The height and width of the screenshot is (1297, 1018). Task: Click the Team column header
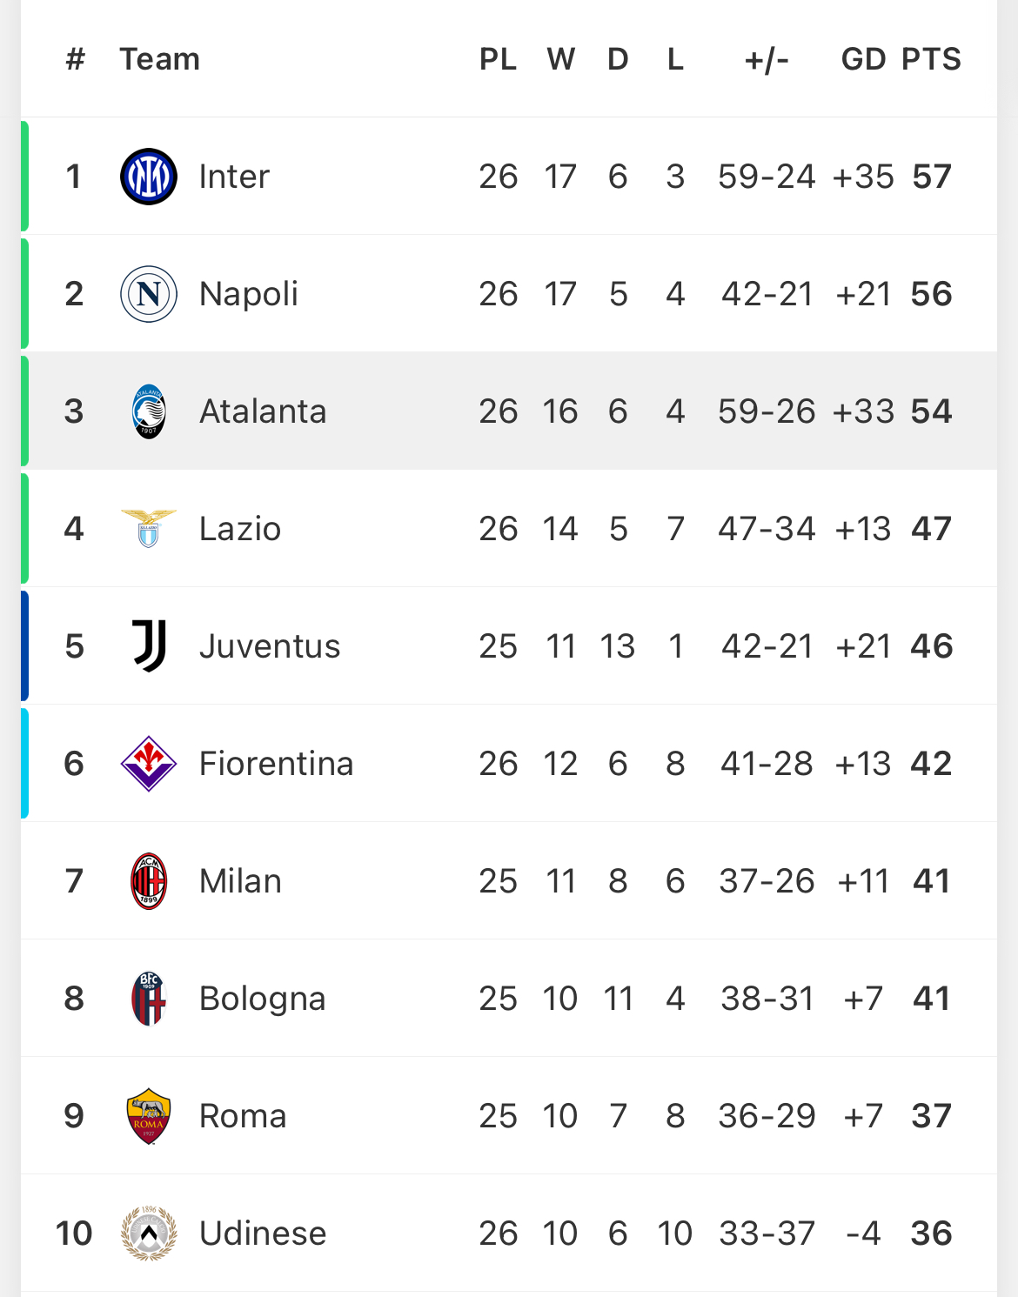[x=160, y=59]
